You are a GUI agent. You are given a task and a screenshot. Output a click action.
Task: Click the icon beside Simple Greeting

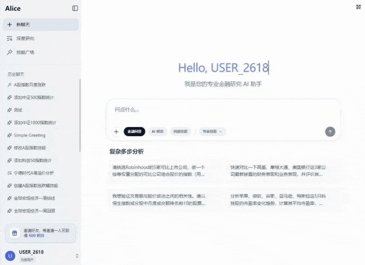(x=9, y=135)
